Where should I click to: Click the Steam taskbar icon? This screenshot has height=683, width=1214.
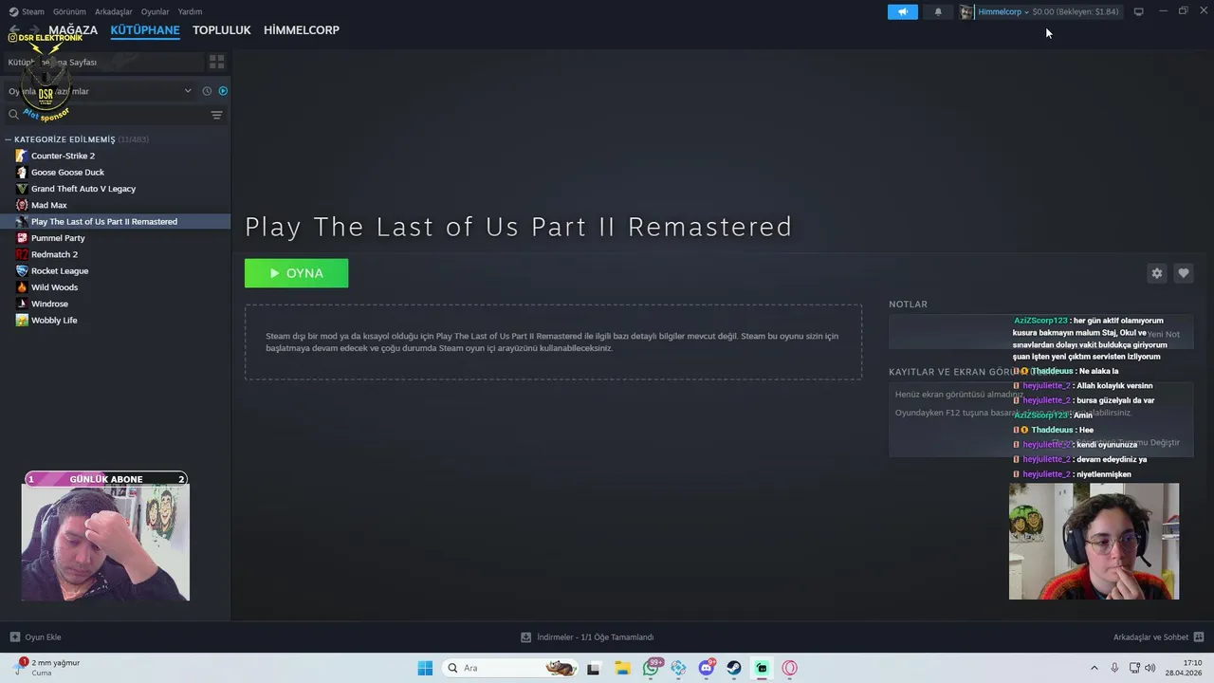(x=734, y=668)
